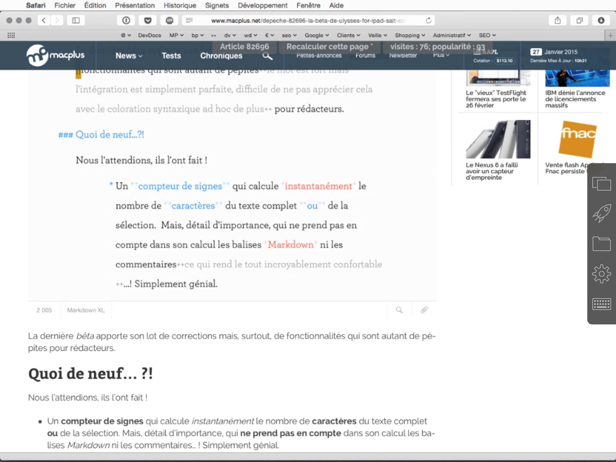The width and height of the screenshot is (616, 462).
Task: Open the 1Password extension button
Action: tap(126, 20)
